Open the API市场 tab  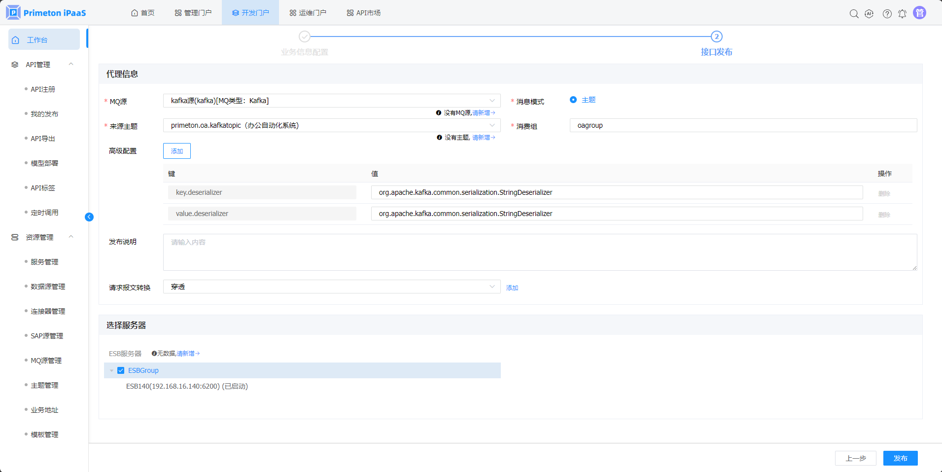(x=363, y=13)
